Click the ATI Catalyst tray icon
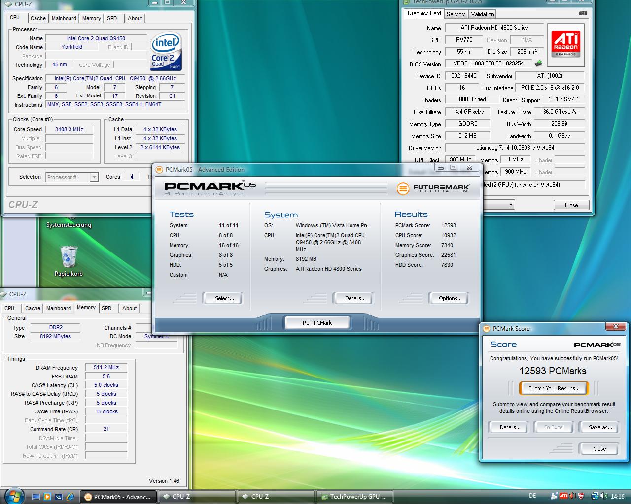Screen dimensions: 631x504 tap(563, 496)
